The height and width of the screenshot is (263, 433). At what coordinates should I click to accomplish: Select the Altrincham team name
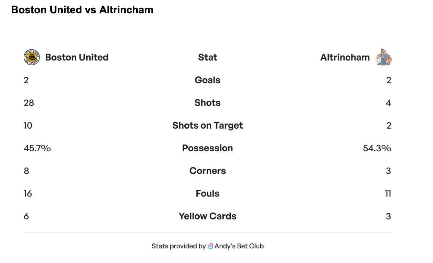click(345, 57)
